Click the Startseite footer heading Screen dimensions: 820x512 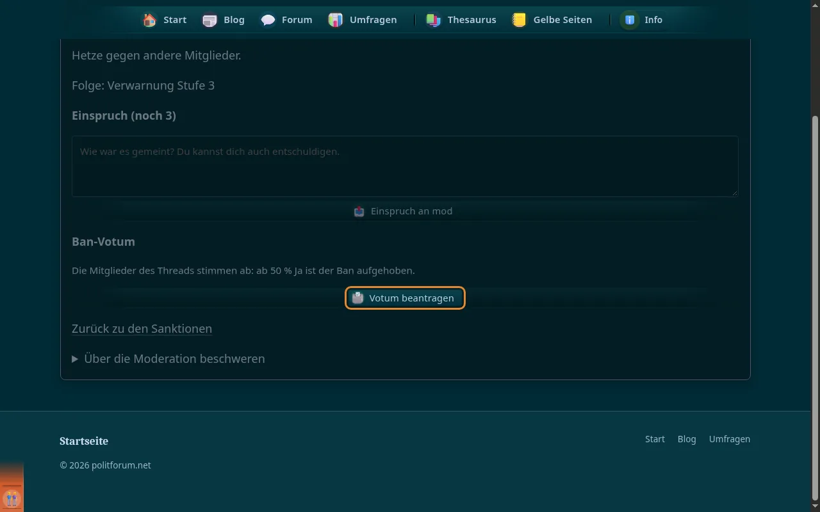pyautogui.click(x=84, y=441)
